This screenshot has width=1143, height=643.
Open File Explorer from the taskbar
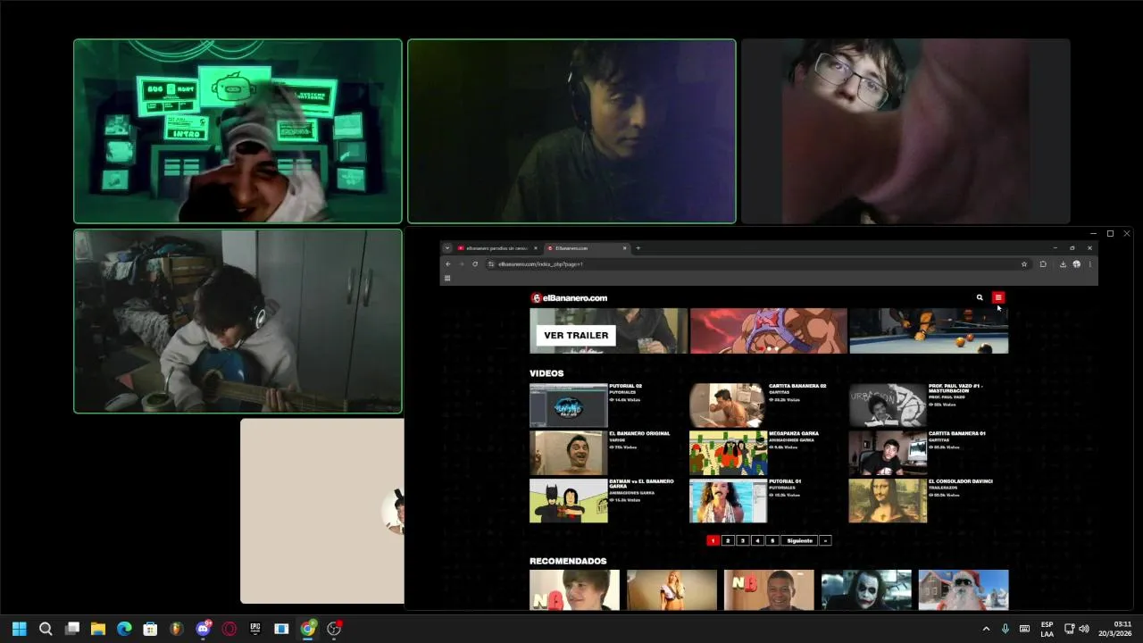click(98, 629)
